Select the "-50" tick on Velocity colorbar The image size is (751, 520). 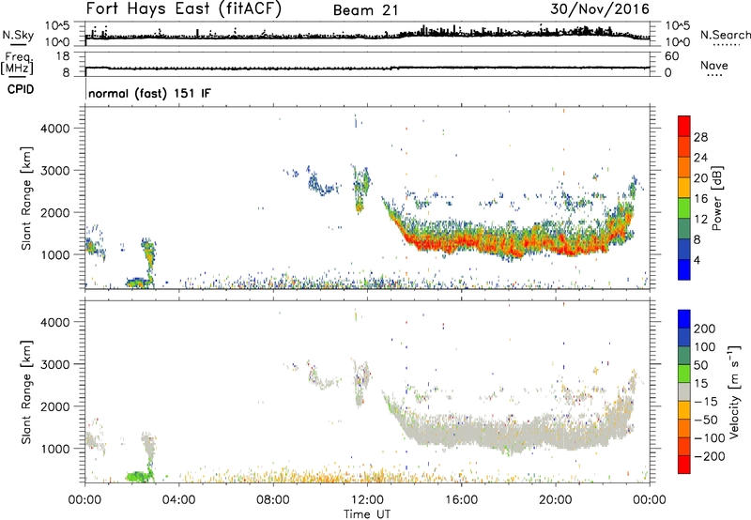(x=706, y=420)
